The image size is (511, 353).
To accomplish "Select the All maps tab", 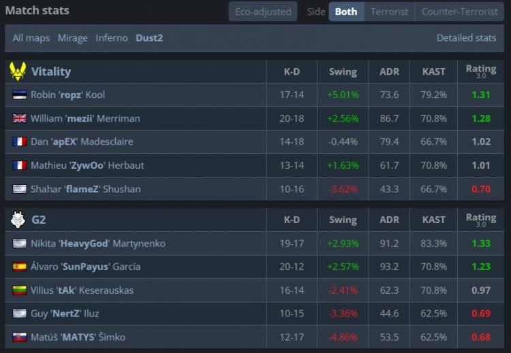I will coord(31,38).
